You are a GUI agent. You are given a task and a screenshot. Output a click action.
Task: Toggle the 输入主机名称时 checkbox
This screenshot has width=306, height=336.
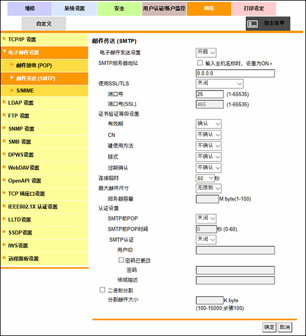200,63
